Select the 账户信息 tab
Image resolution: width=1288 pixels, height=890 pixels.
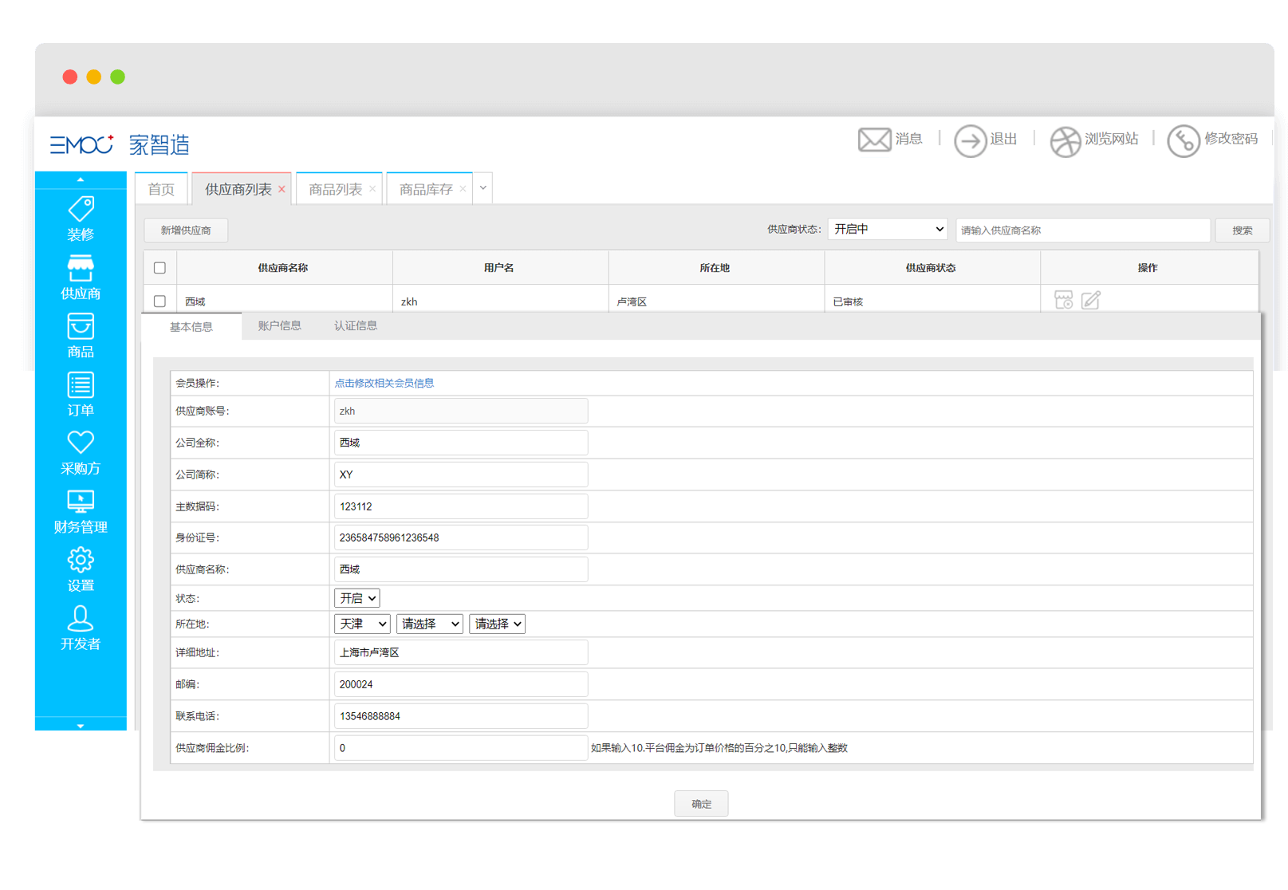pyautogui.click(x=280, y=326)
